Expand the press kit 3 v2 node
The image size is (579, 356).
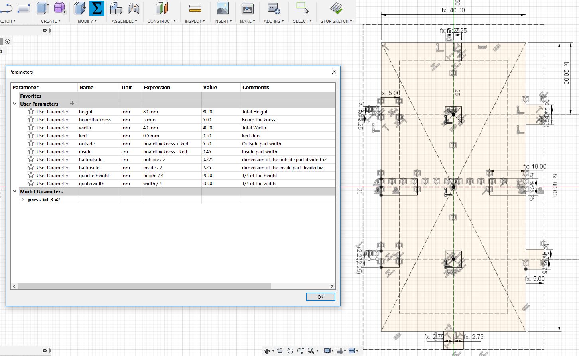pos(23,199)
